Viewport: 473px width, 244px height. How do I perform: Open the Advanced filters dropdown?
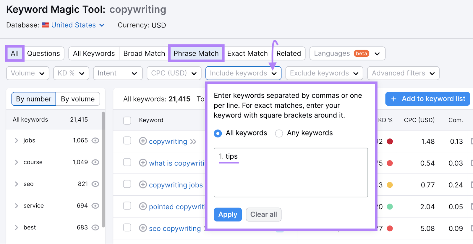click(x=403, y=73)
